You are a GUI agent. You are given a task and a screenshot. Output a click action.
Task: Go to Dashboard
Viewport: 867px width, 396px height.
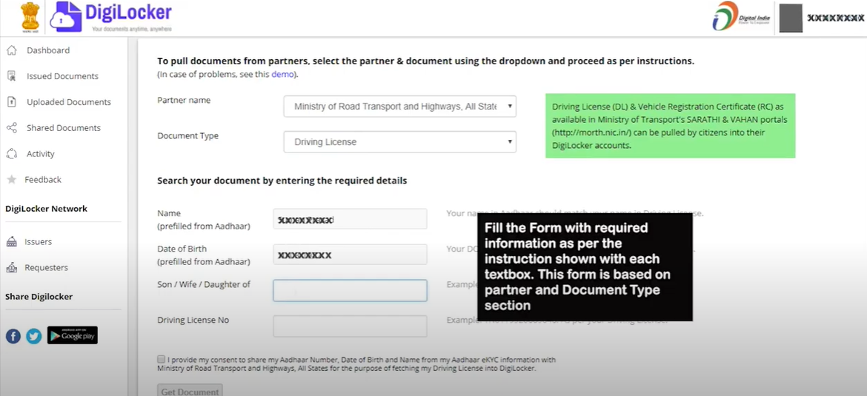pyautogui.click(x=48, y=50)
